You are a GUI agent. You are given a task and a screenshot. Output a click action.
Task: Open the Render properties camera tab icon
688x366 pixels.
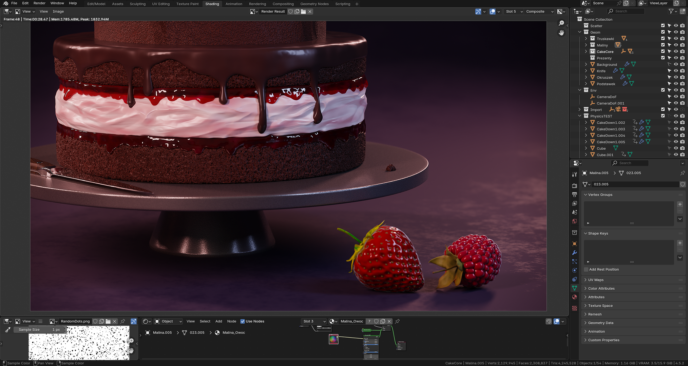tap(574, 186)
